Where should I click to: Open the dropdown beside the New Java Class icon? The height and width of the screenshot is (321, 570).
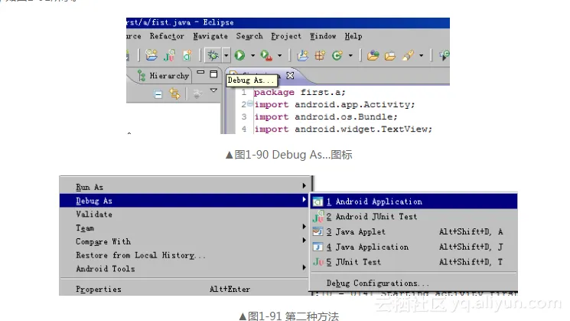(x=350, y=56)
